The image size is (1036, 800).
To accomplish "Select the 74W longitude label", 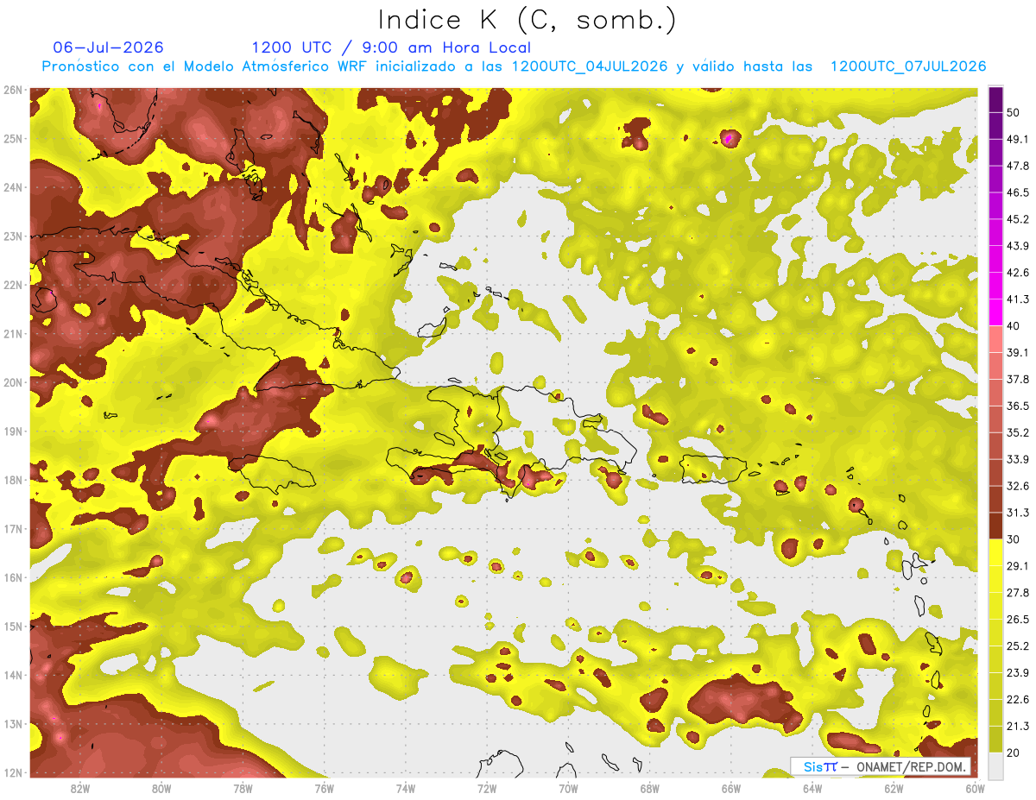I will click(406, 788).
